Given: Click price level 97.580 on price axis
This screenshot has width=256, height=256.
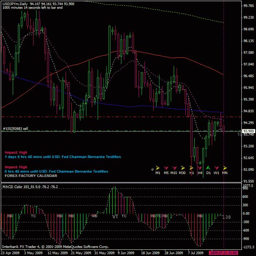Looking at the screenshot, I should tap(249, 52).
